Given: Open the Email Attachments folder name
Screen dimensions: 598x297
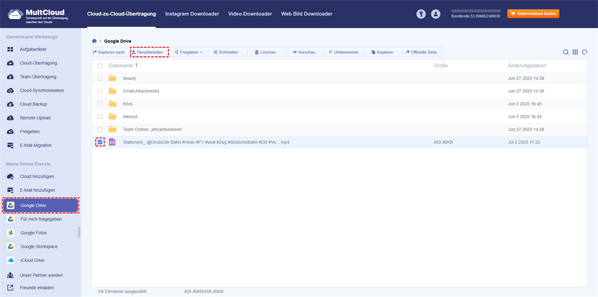Looking at the screenshot, I should pos(141,91).
